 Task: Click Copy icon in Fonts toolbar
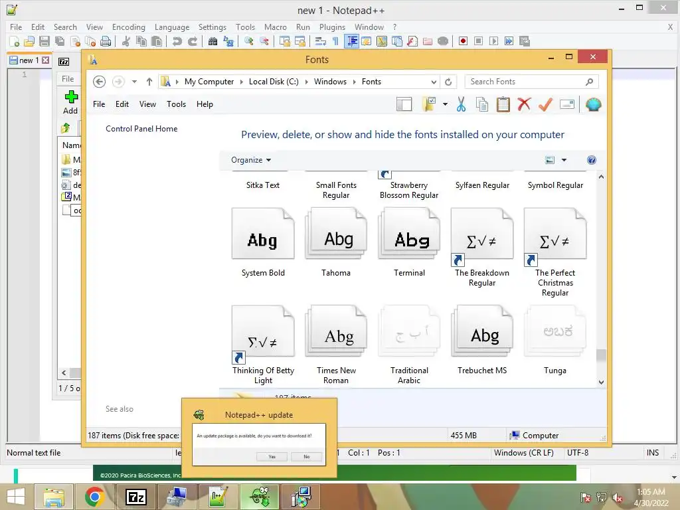point(482,104)
